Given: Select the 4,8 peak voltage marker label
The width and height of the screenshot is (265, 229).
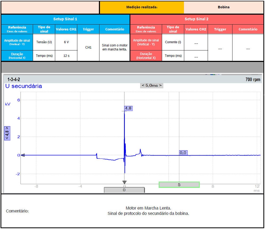Looking at the screenshot, I should coord(128,108).
